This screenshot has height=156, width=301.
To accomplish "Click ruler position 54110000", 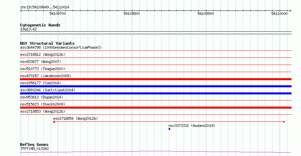I will (279, 14).
